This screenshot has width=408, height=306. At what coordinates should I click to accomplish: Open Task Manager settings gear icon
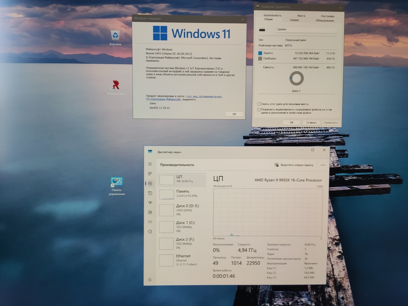pyautogui.click(x=150, y=280)
